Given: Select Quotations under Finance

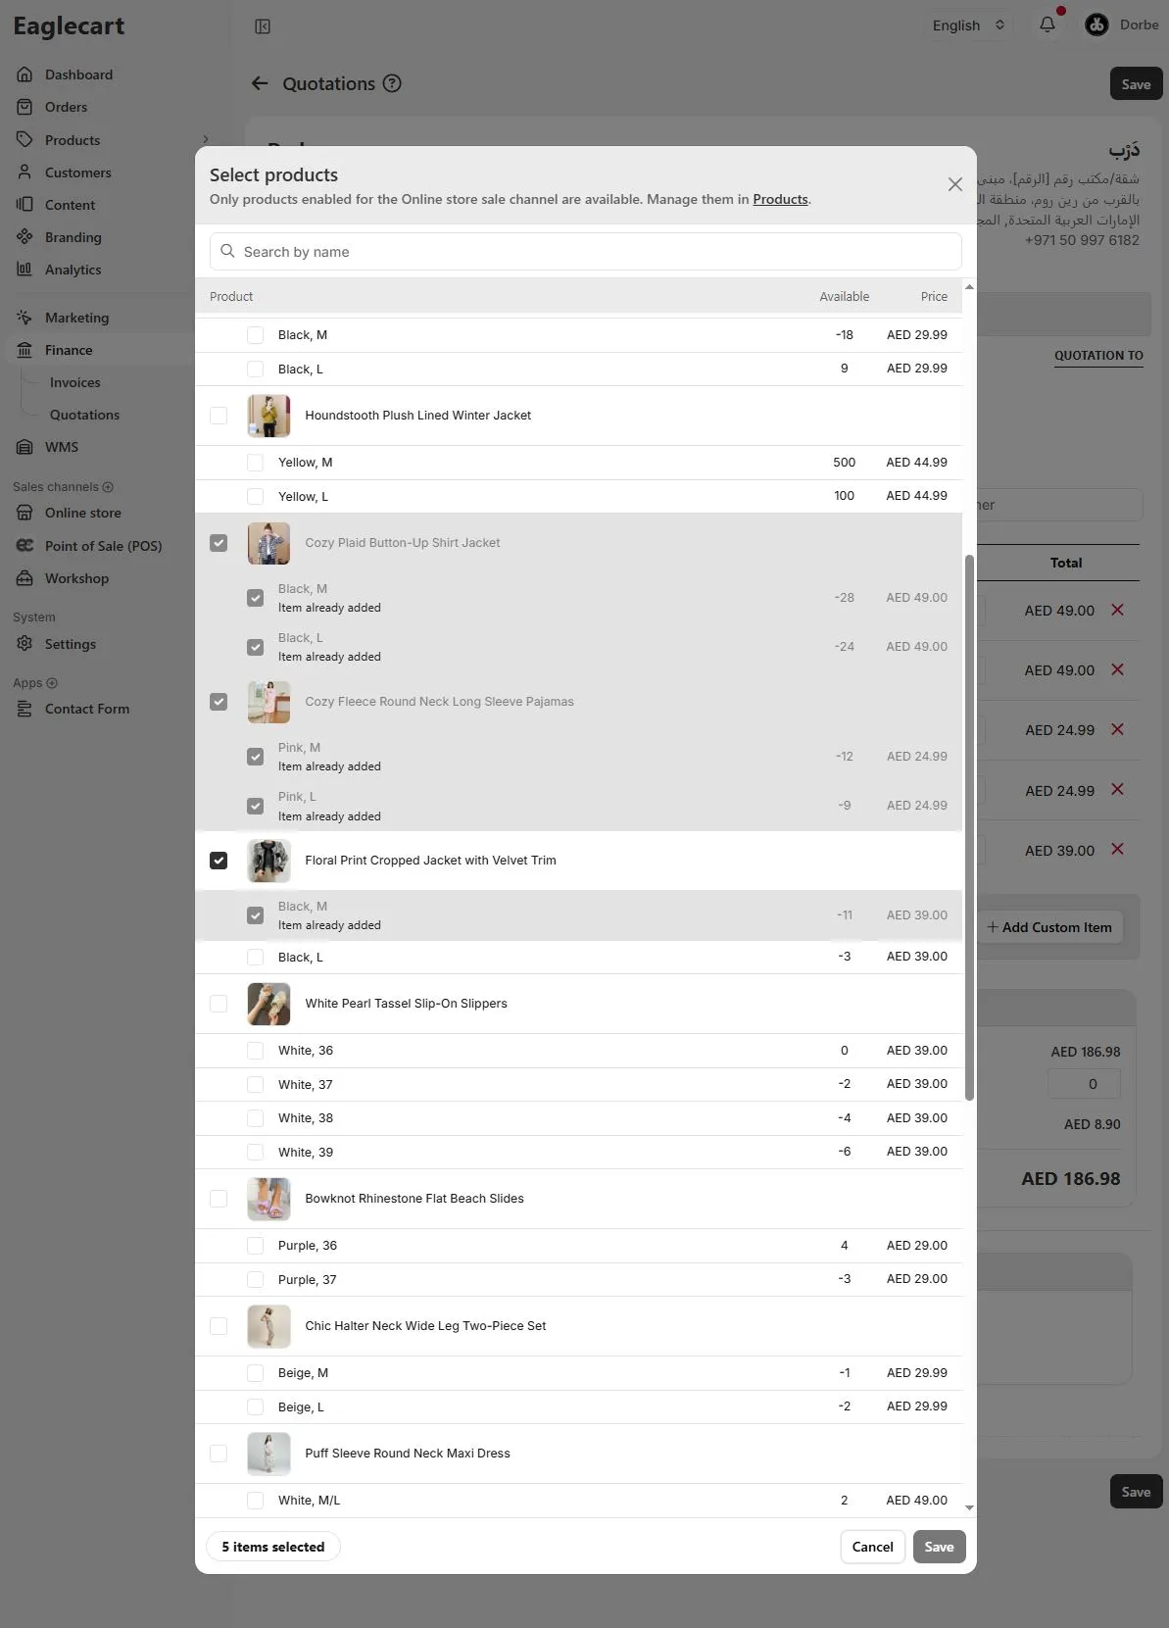Looking at the screenshot, I should click(x=84, y=415).
